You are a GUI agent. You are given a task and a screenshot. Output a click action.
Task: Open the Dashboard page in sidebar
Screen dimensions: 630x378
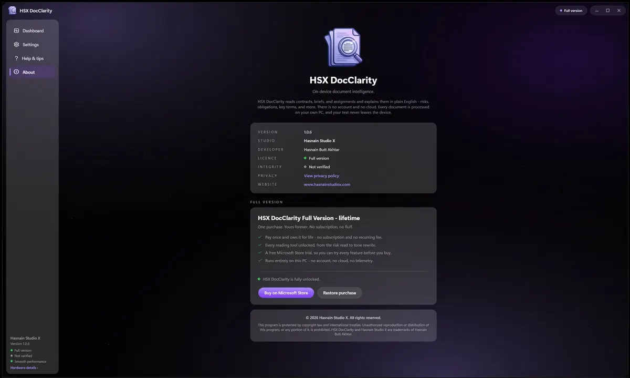33,31
